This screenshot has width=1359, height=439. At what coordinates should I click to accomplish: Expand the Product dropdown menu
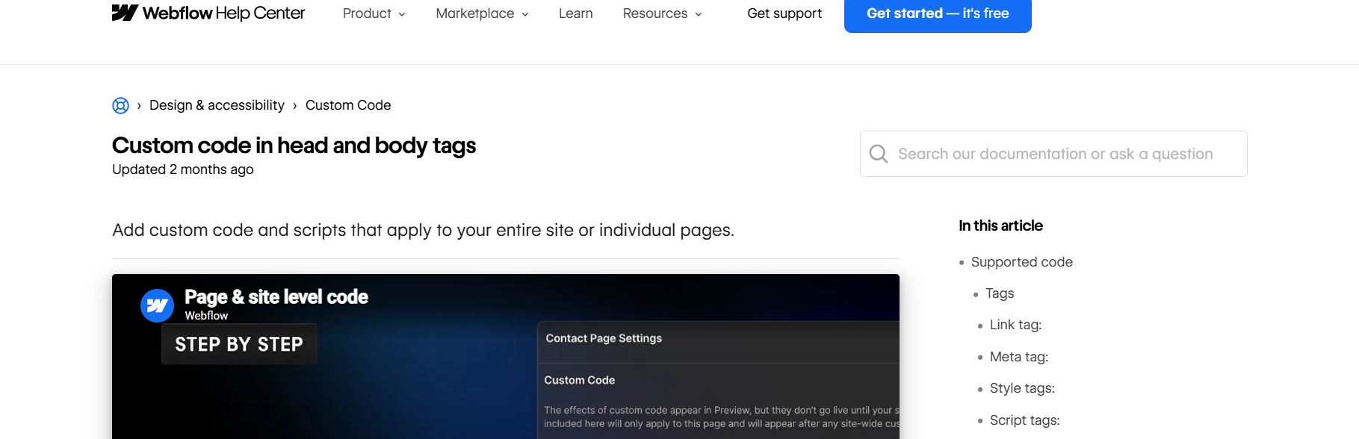(x=374, y=13)
